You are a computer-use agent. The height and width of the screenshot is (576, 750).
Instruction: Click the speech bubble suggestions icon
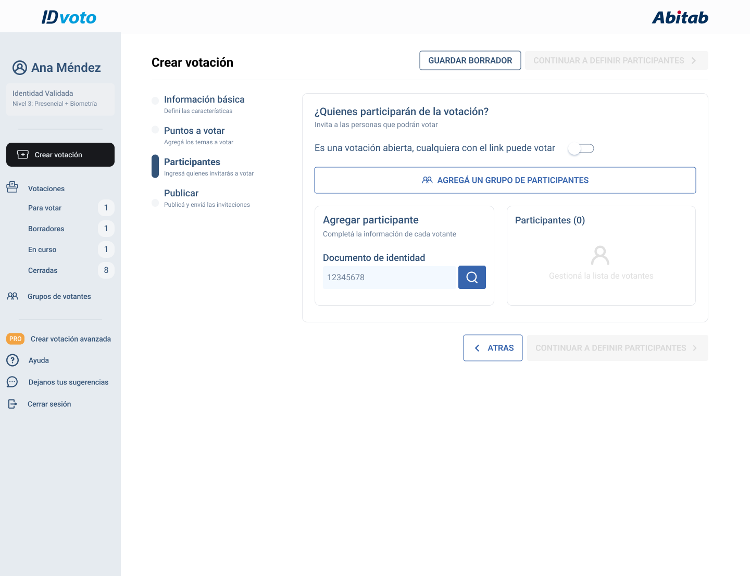pos(12,382)
